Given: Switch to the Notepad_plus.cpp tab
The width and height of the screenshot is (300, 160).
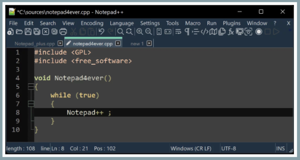Looking at the screenshot, I should [x=35, y=44].
